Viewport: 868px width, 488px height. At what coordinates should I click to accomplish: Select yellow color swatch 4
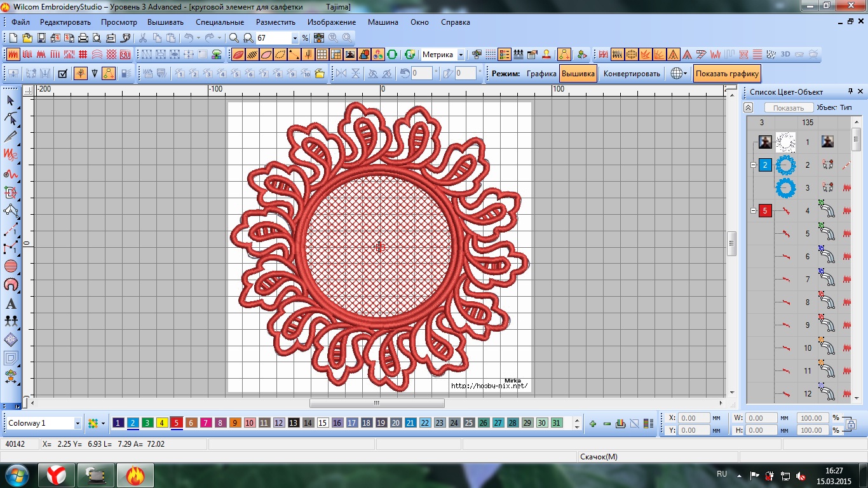[161, 423]
